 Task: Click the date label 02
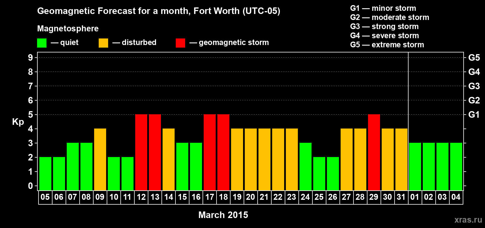(429, 197)
